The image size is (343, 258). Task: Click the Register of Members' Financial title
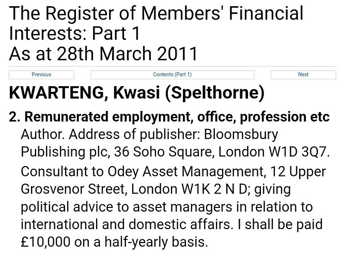(156, 14)
